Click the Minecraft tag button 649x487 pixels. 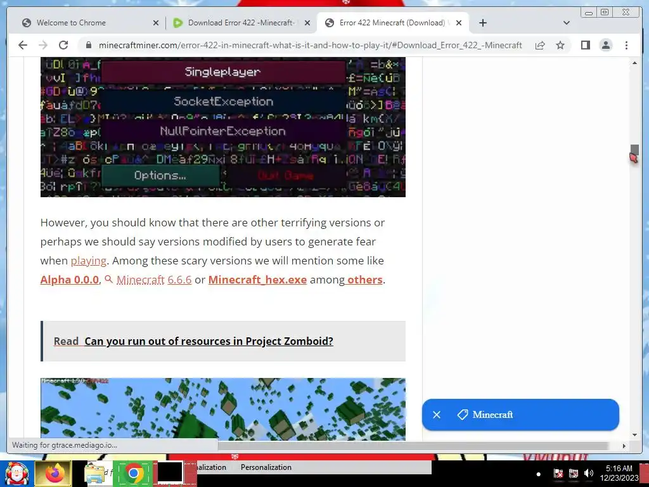pos(485,415)
